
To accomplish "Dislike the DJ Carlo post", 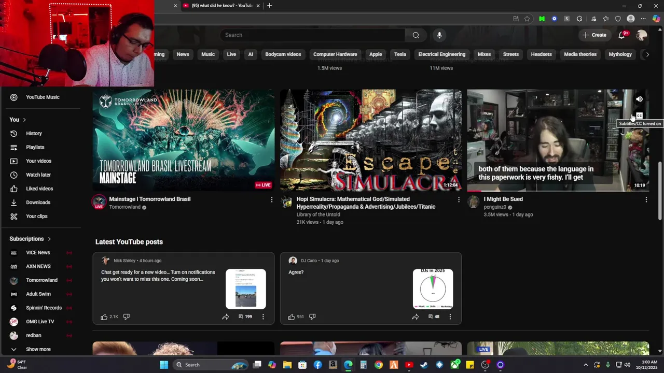I will (312, 317).
